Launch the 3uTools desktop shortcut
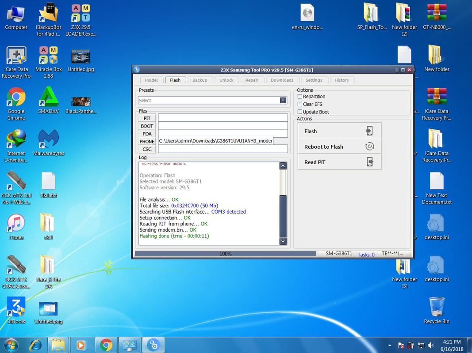Screen dimensions: 472x353 16,311
